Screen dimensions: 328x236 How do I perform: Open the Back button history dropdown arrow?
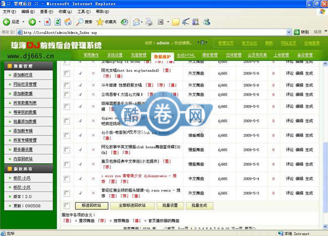click(23, 22)
